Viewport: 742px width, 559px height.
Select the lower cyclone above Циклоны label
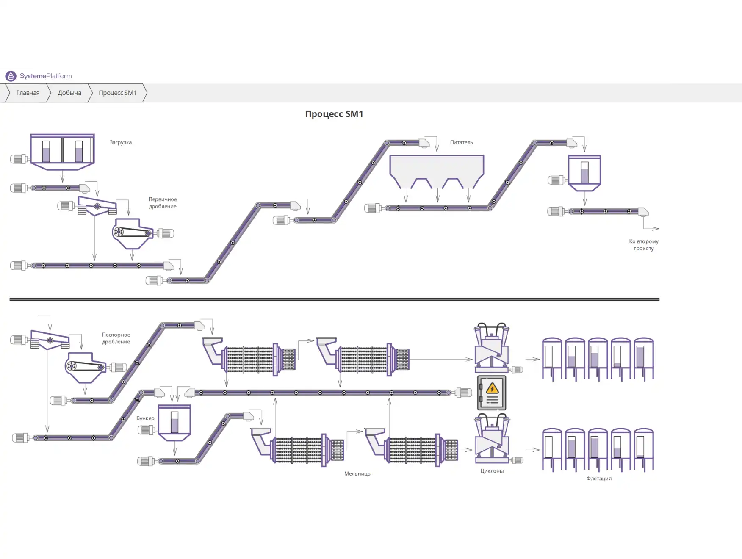[492, 439]
